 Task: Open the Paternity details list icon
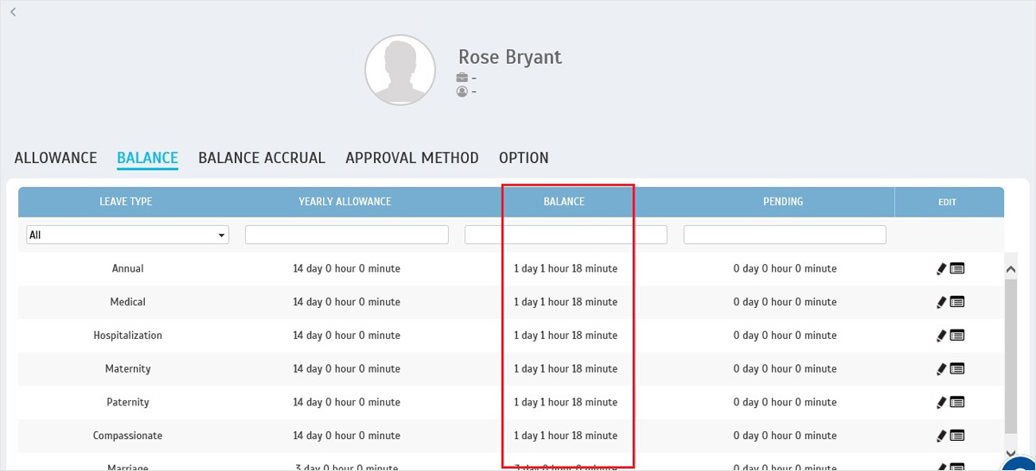[957, 403]
